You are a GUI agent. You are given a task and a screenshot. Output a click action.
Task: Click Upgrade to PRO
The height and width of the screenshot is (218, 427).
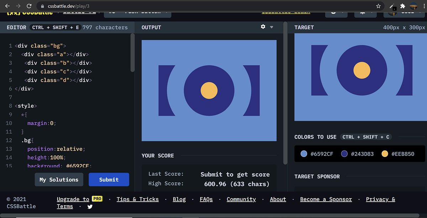(x=79, y=199)
